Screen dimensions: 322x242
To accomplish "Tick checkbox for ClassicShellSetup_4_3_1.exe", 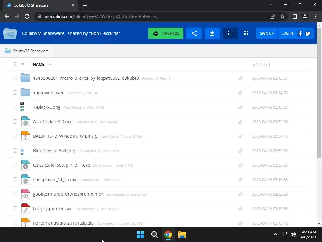I will pos(15,165).
